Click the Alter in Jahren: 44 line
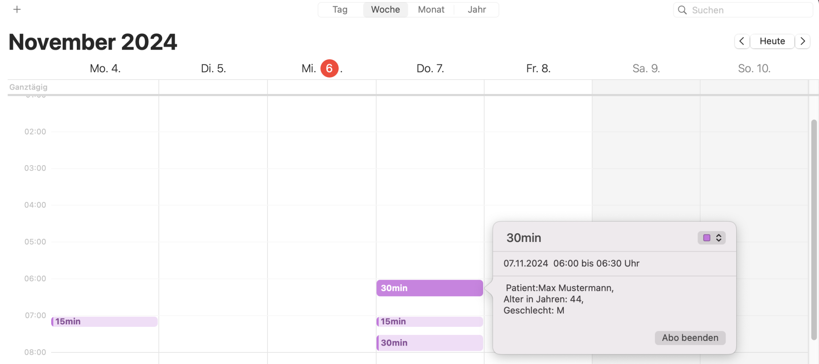Image resolution: width=819 pixels, height=364 pixels. [543, 299]
